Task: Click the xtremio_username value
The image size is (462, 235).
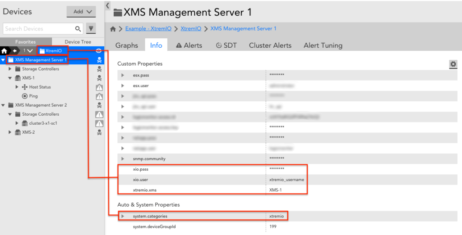Action: 286,180
